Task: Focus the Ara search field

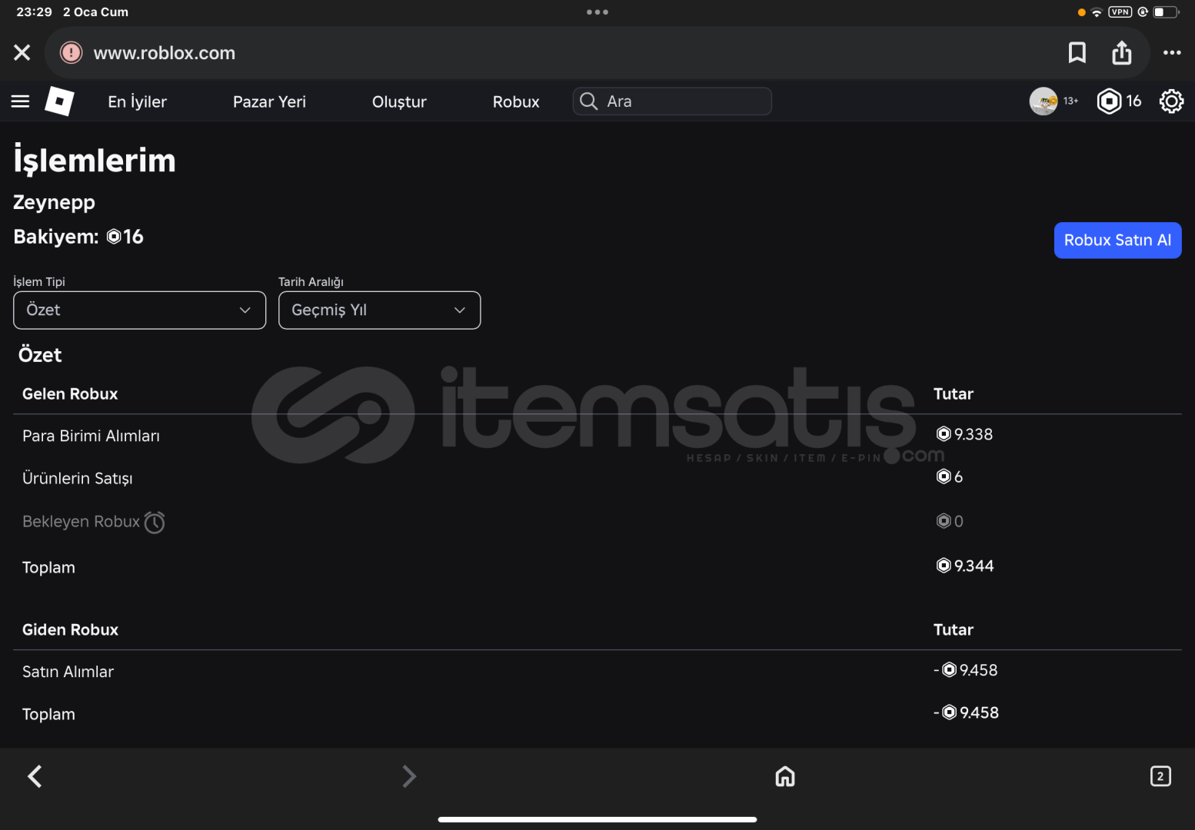Action: point(672,101)
